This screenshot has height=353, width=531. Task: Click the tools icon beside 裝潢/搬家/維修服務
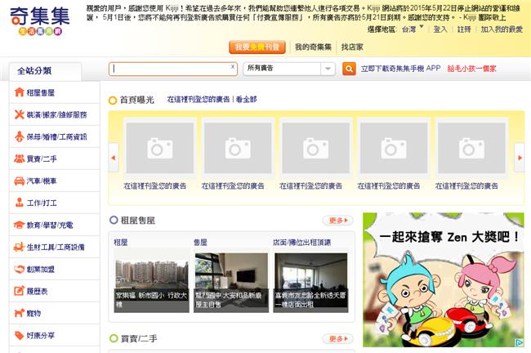click(20, 114)
